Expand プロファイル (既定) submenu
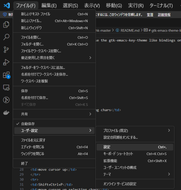Screen dimensions: 181x190 [135, 131]
